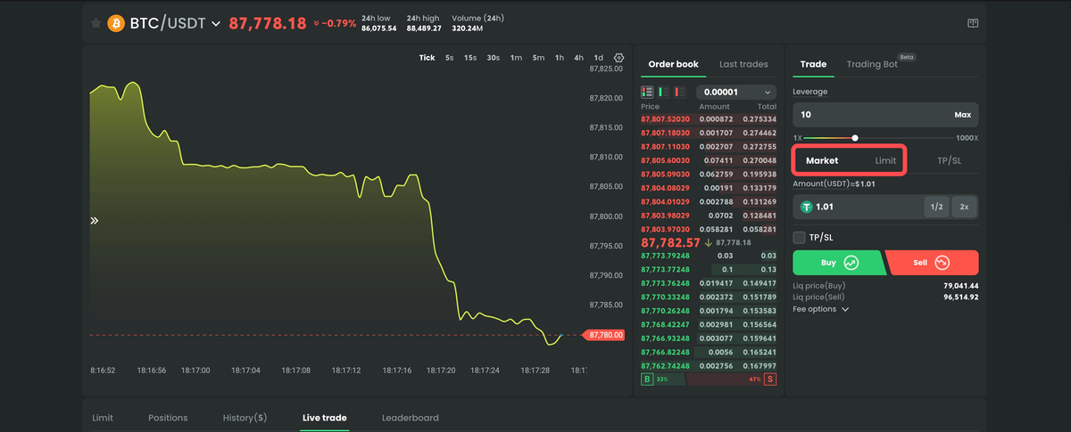The image size is (1071, 432).
Task: Choose Limit order type in trade panel
Action: coord(885,160)
